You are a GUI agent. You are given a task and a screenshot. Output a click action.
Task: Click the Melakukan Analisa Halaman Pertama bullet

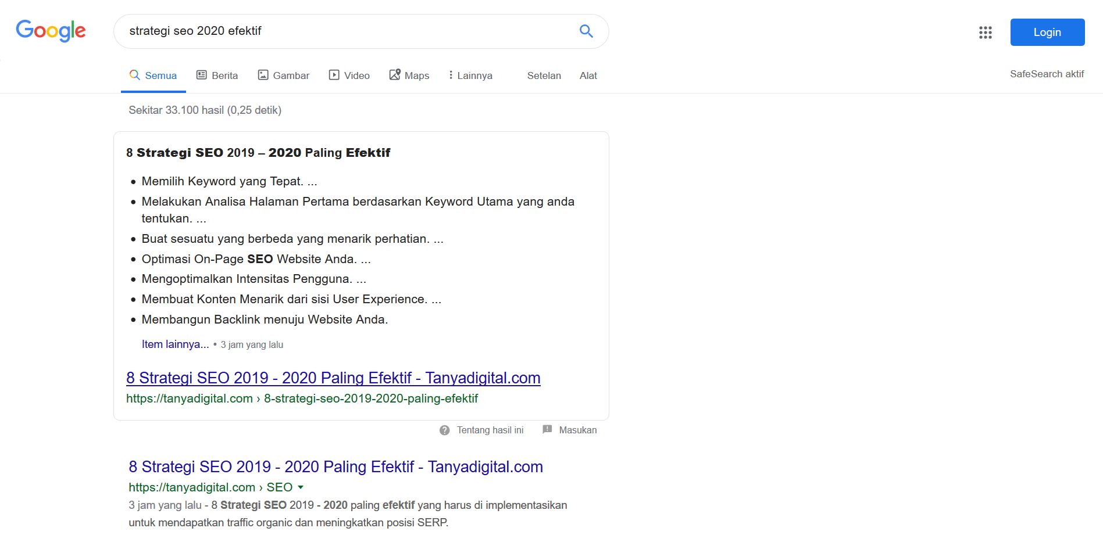358,210
